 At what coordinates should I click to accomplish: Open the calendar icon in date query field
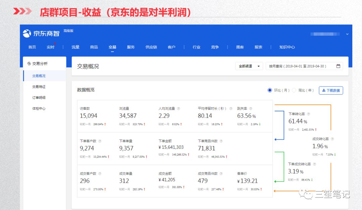click(x=338, y=66)
